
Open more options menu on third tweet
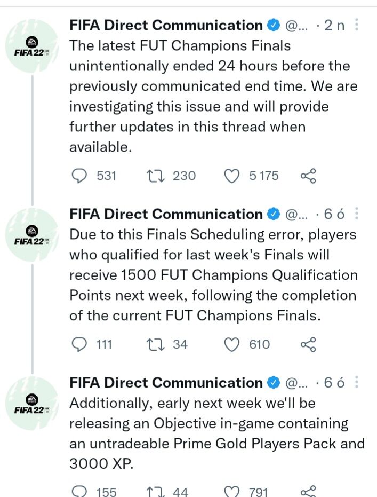(x=357, y=382)
